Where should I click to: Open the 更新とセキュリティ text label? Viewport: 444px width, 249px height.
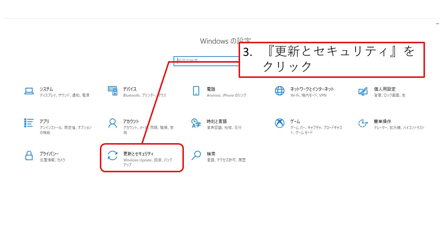138,154
